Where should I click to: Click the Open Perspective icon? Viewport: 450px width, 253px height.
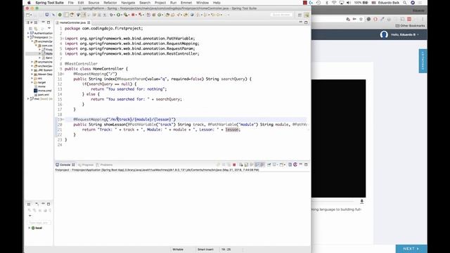[300, 15]
